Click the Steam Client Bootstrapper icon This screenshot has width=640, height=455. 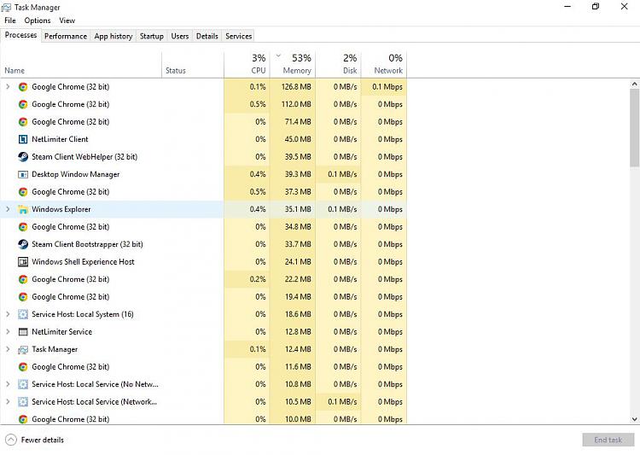(23, 244)
